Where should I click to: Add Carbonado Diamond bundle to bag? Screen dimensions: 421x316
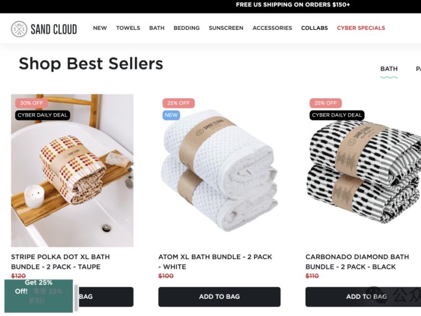tap(364, 297)
